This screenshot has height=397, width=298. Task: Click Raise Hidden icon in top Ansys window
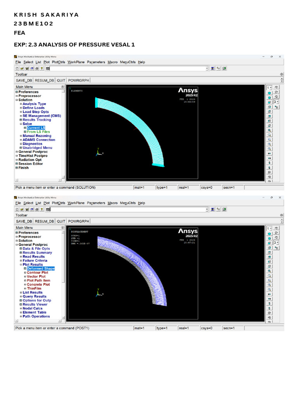click(212, 68)
